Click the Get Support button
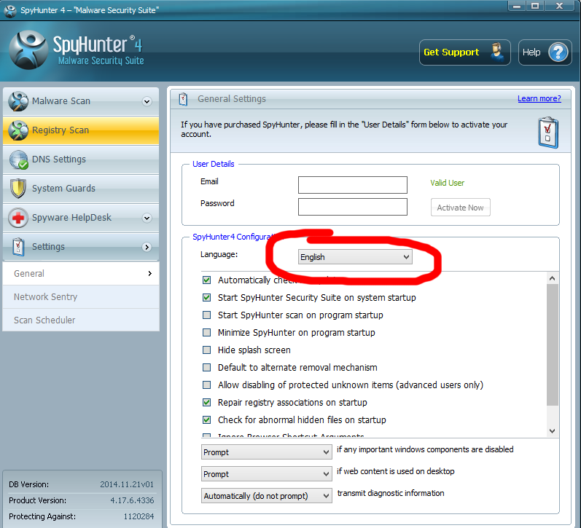This screenshot has height=528, width=581. (x=464, y=52)
